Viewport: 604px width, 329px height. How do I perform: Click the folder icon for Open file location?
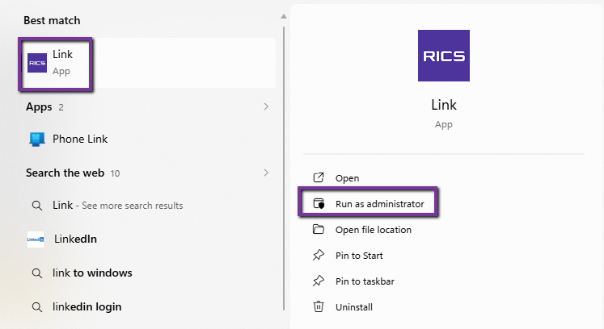pyautogui.click(x=319, y=229)
